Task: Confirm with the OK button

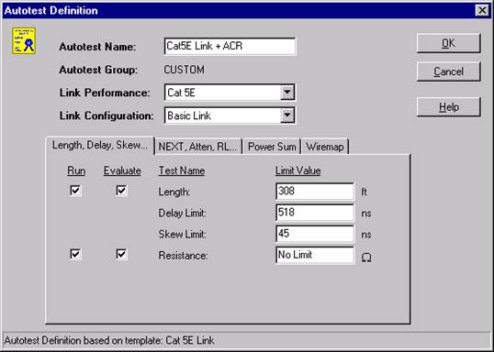Action: tap(448, 43)
